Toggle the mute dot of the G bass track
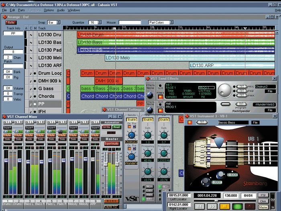 (35, 89)
